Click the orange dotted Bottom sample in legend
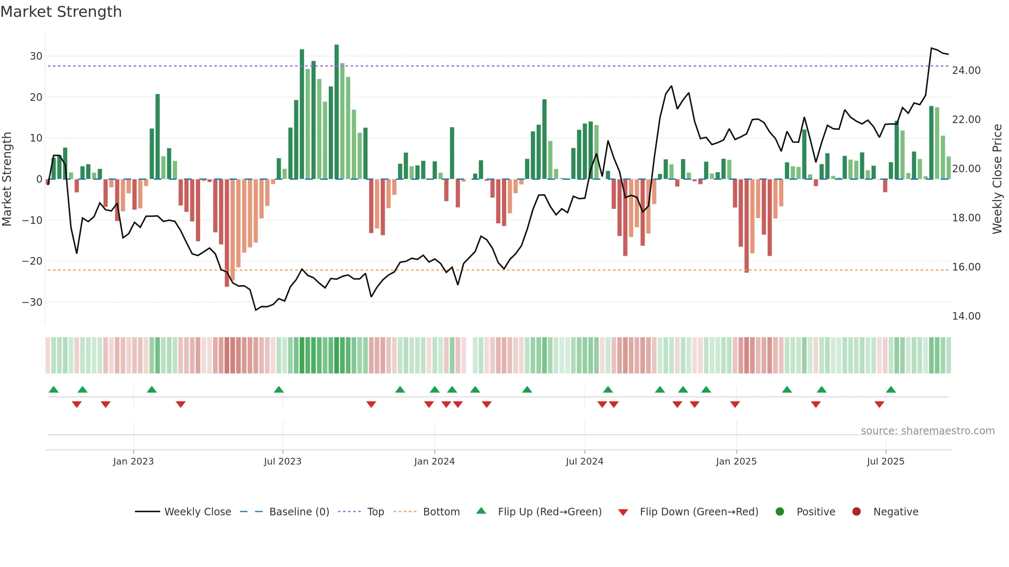1009x567 pixels. (405, 512)
